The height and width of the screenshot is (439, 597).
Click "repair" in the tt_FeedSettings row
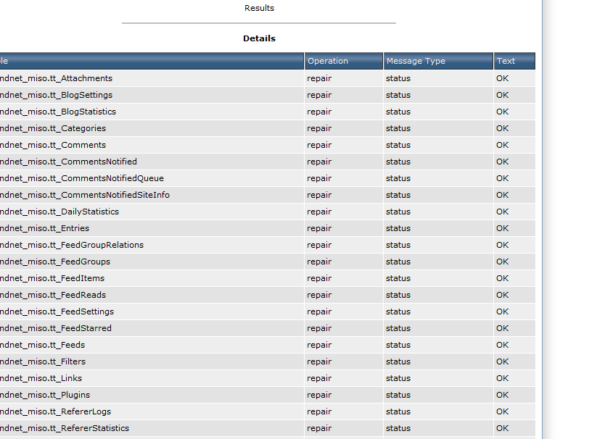tap(319, 312)
